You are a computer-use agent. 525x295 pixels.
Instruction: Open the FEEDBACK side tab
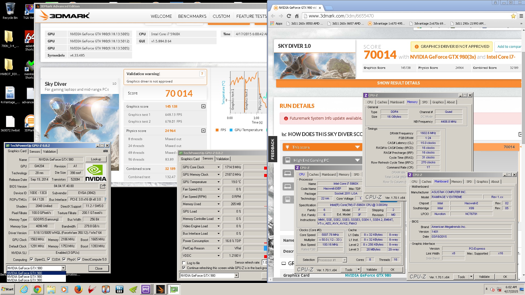[272, 149]
